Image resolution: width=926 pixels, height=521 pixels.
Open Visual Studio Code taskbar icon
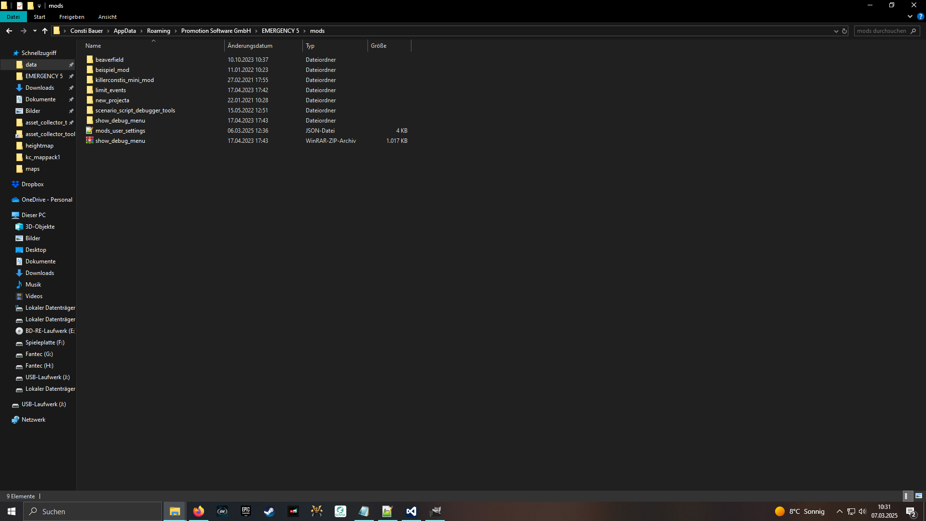click(x=411, y=511)
